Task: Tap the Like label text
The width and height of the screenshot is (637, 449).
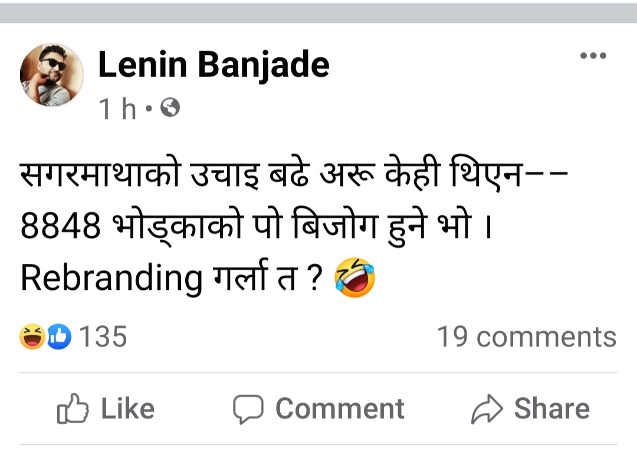Action: 127,408
